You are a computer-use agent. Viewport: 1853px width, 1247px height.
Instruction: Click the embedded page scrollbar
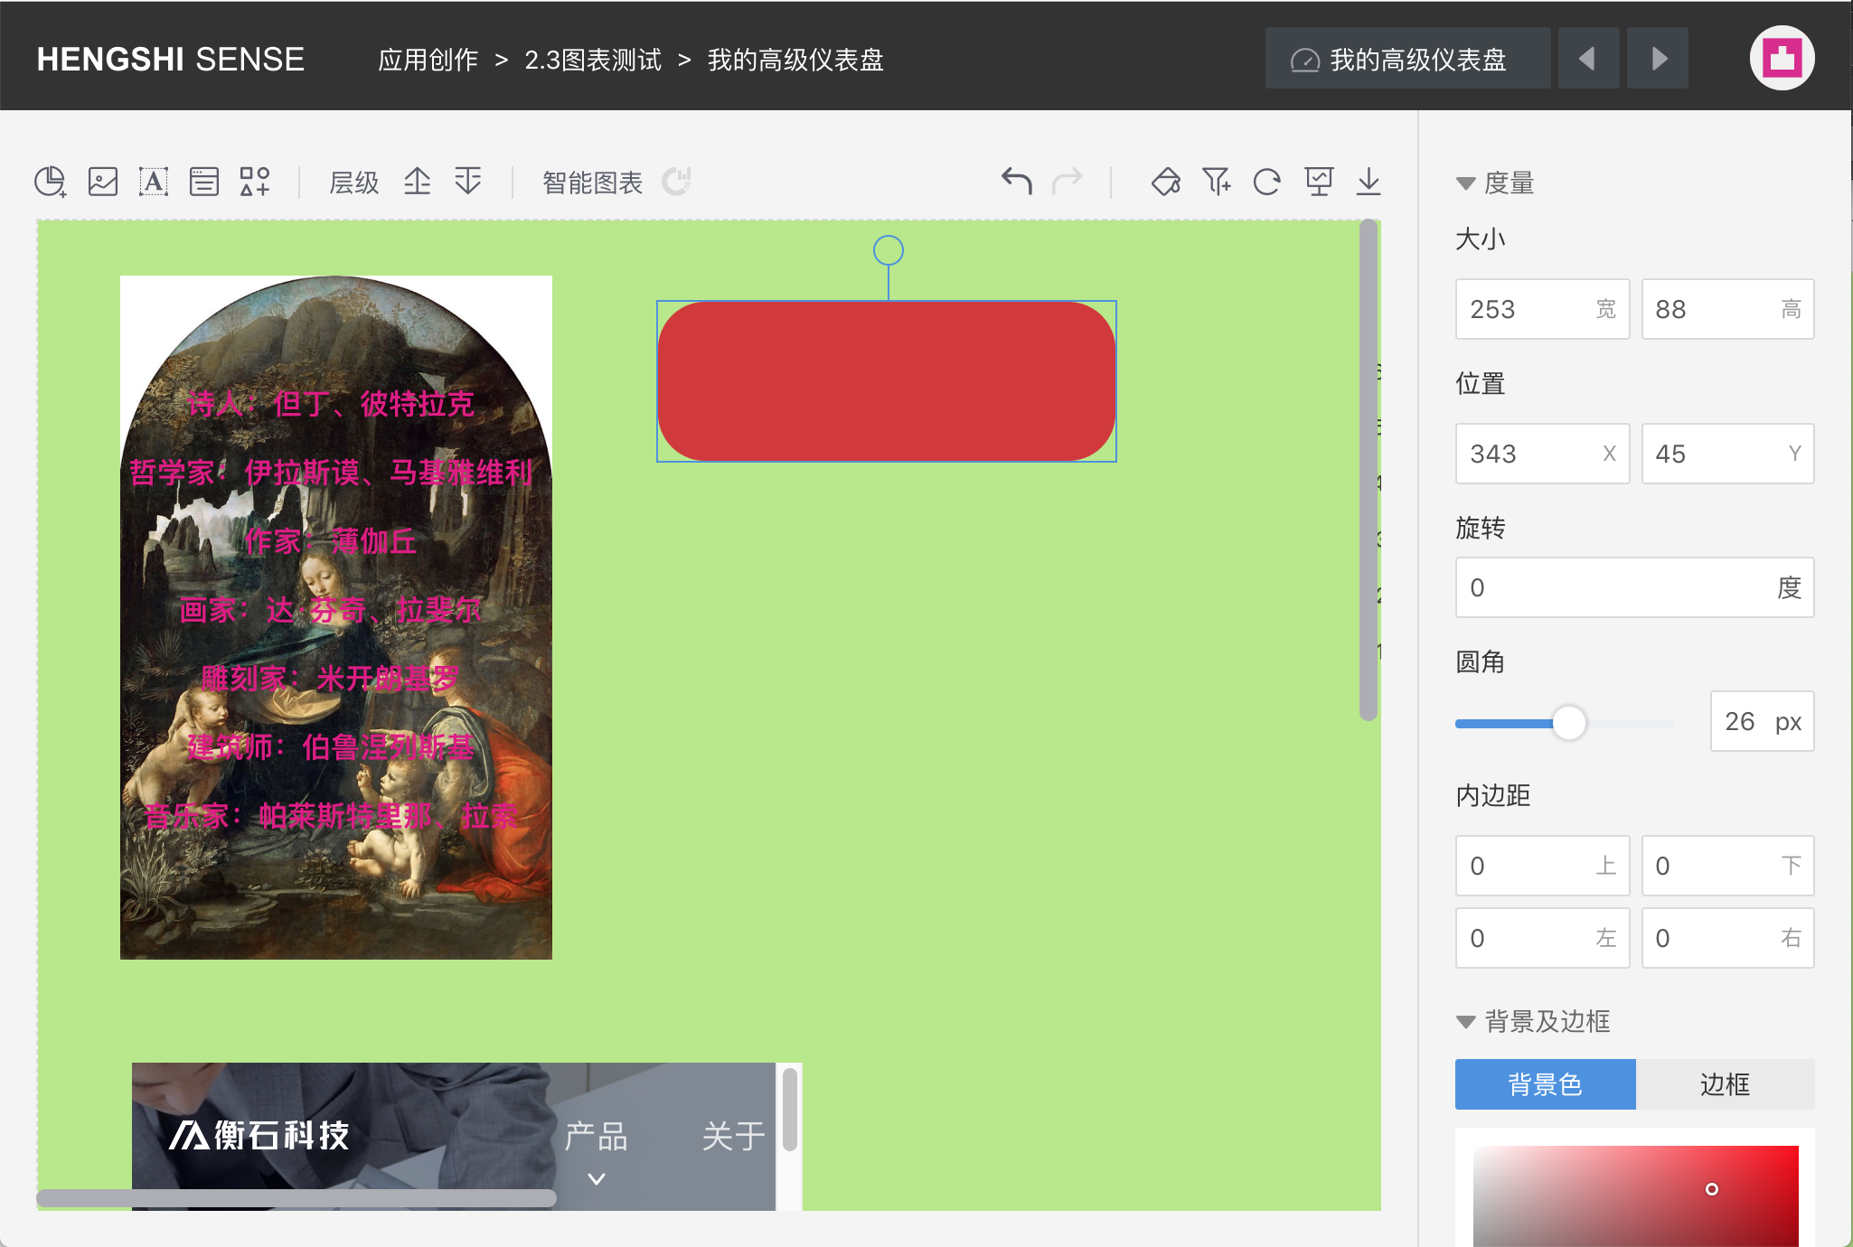click(x=790, y=1110)
